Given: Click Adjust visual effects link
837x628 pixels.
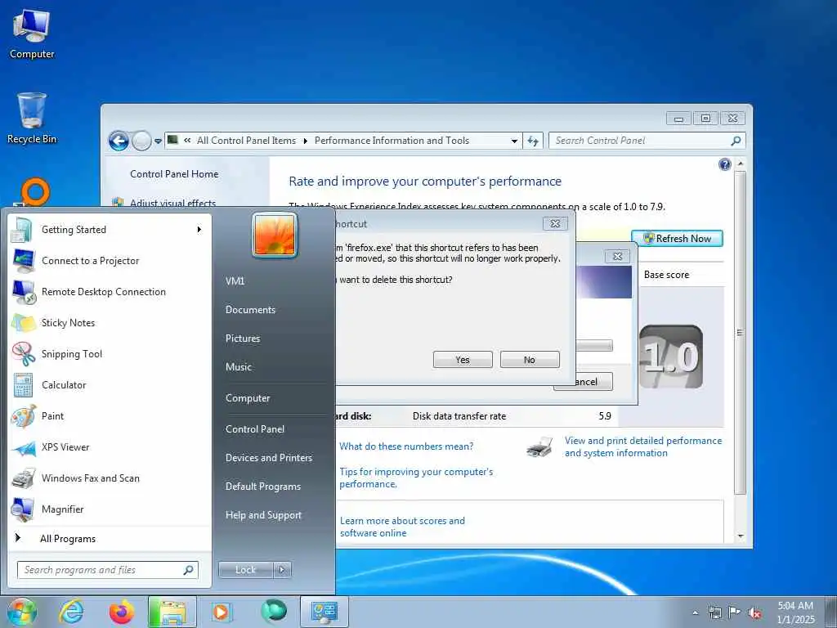Looking at the screenshot, I should (x=173, y=203).
